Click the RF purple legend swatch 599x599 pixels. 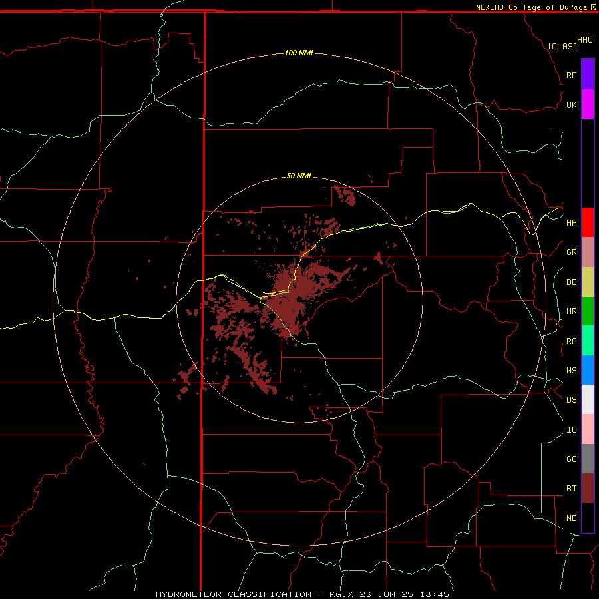pyautogui.click(x=588, y=75)
